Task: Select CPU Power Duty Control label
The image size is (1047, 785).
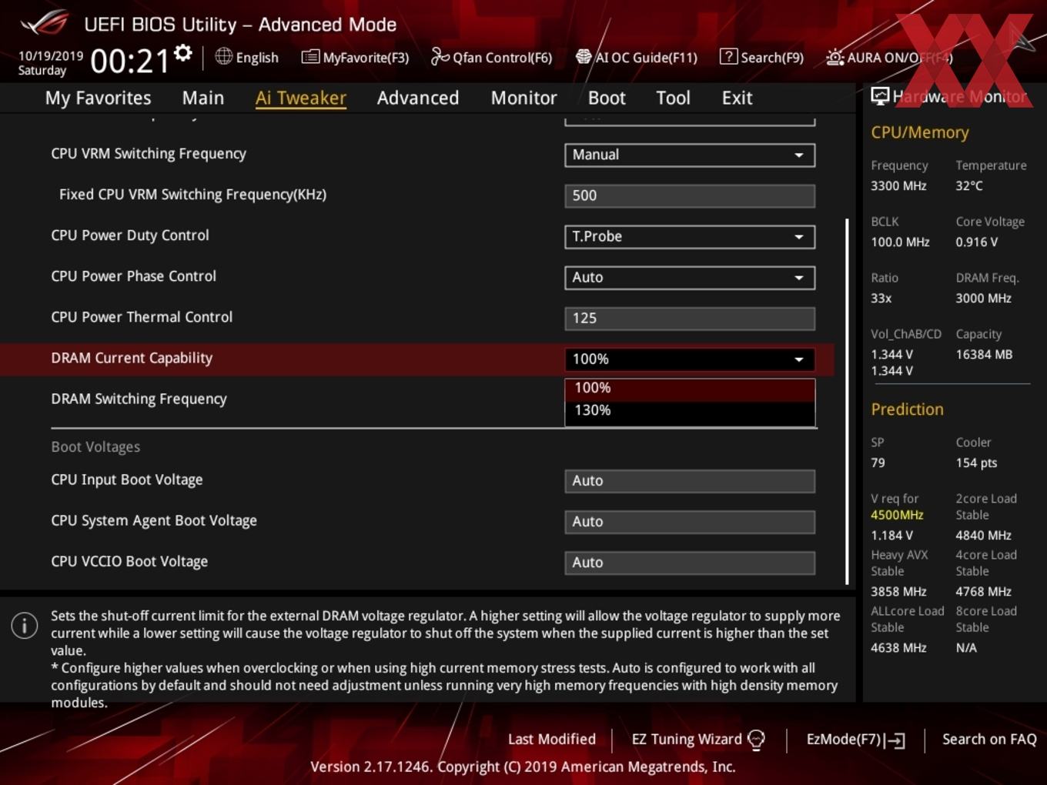Action: 130,235
